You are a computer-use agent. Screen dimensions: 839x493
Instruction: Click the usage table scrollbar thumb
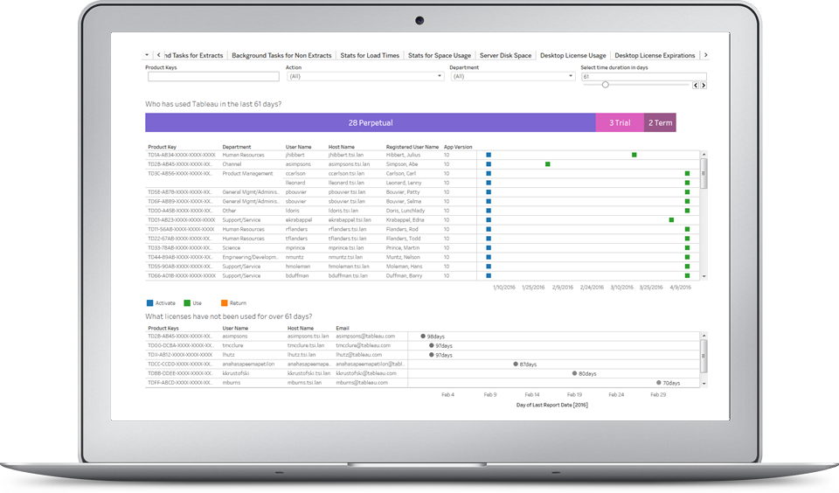tap(704, 173)
